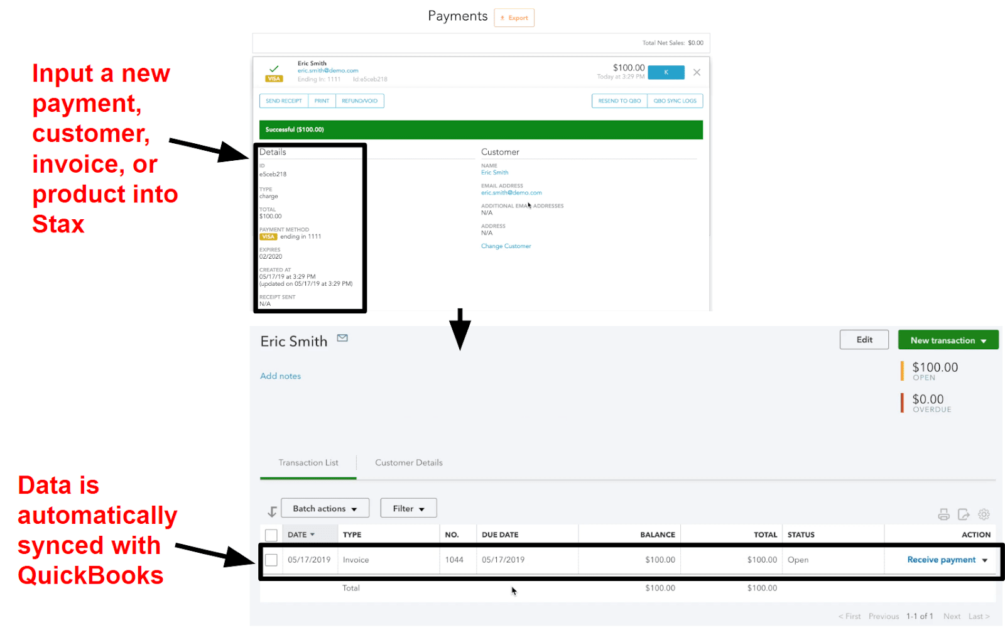Screen dimensions: 1005x630
Task: Click the Edit button in QuickBooks
Action: click(864, 340)
